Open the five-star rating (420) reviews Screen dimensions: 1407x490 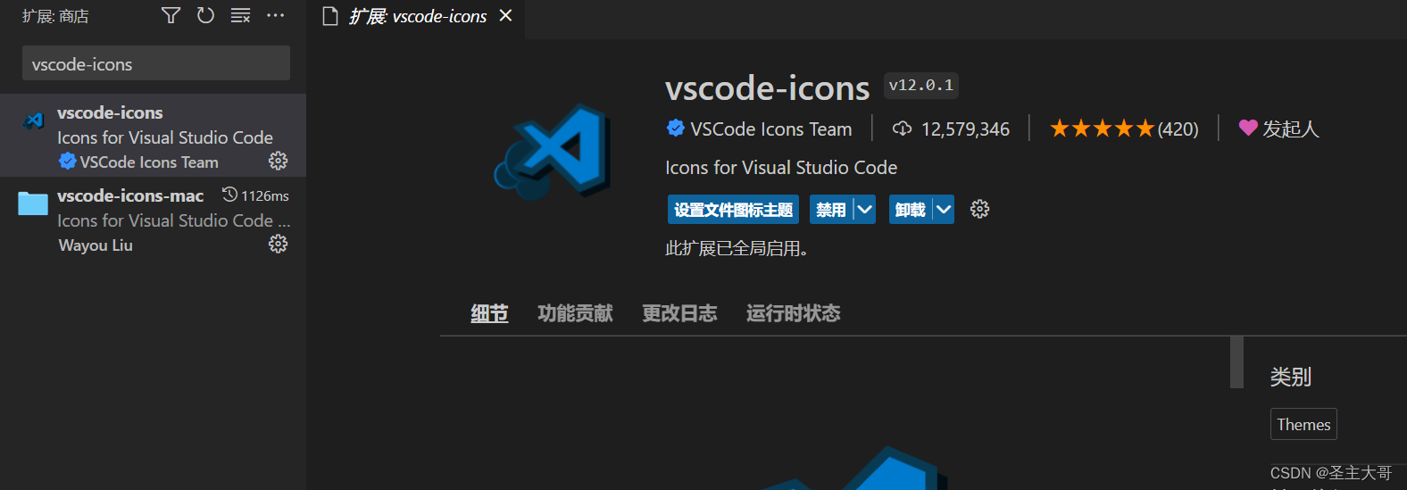tap(1124, 129)
